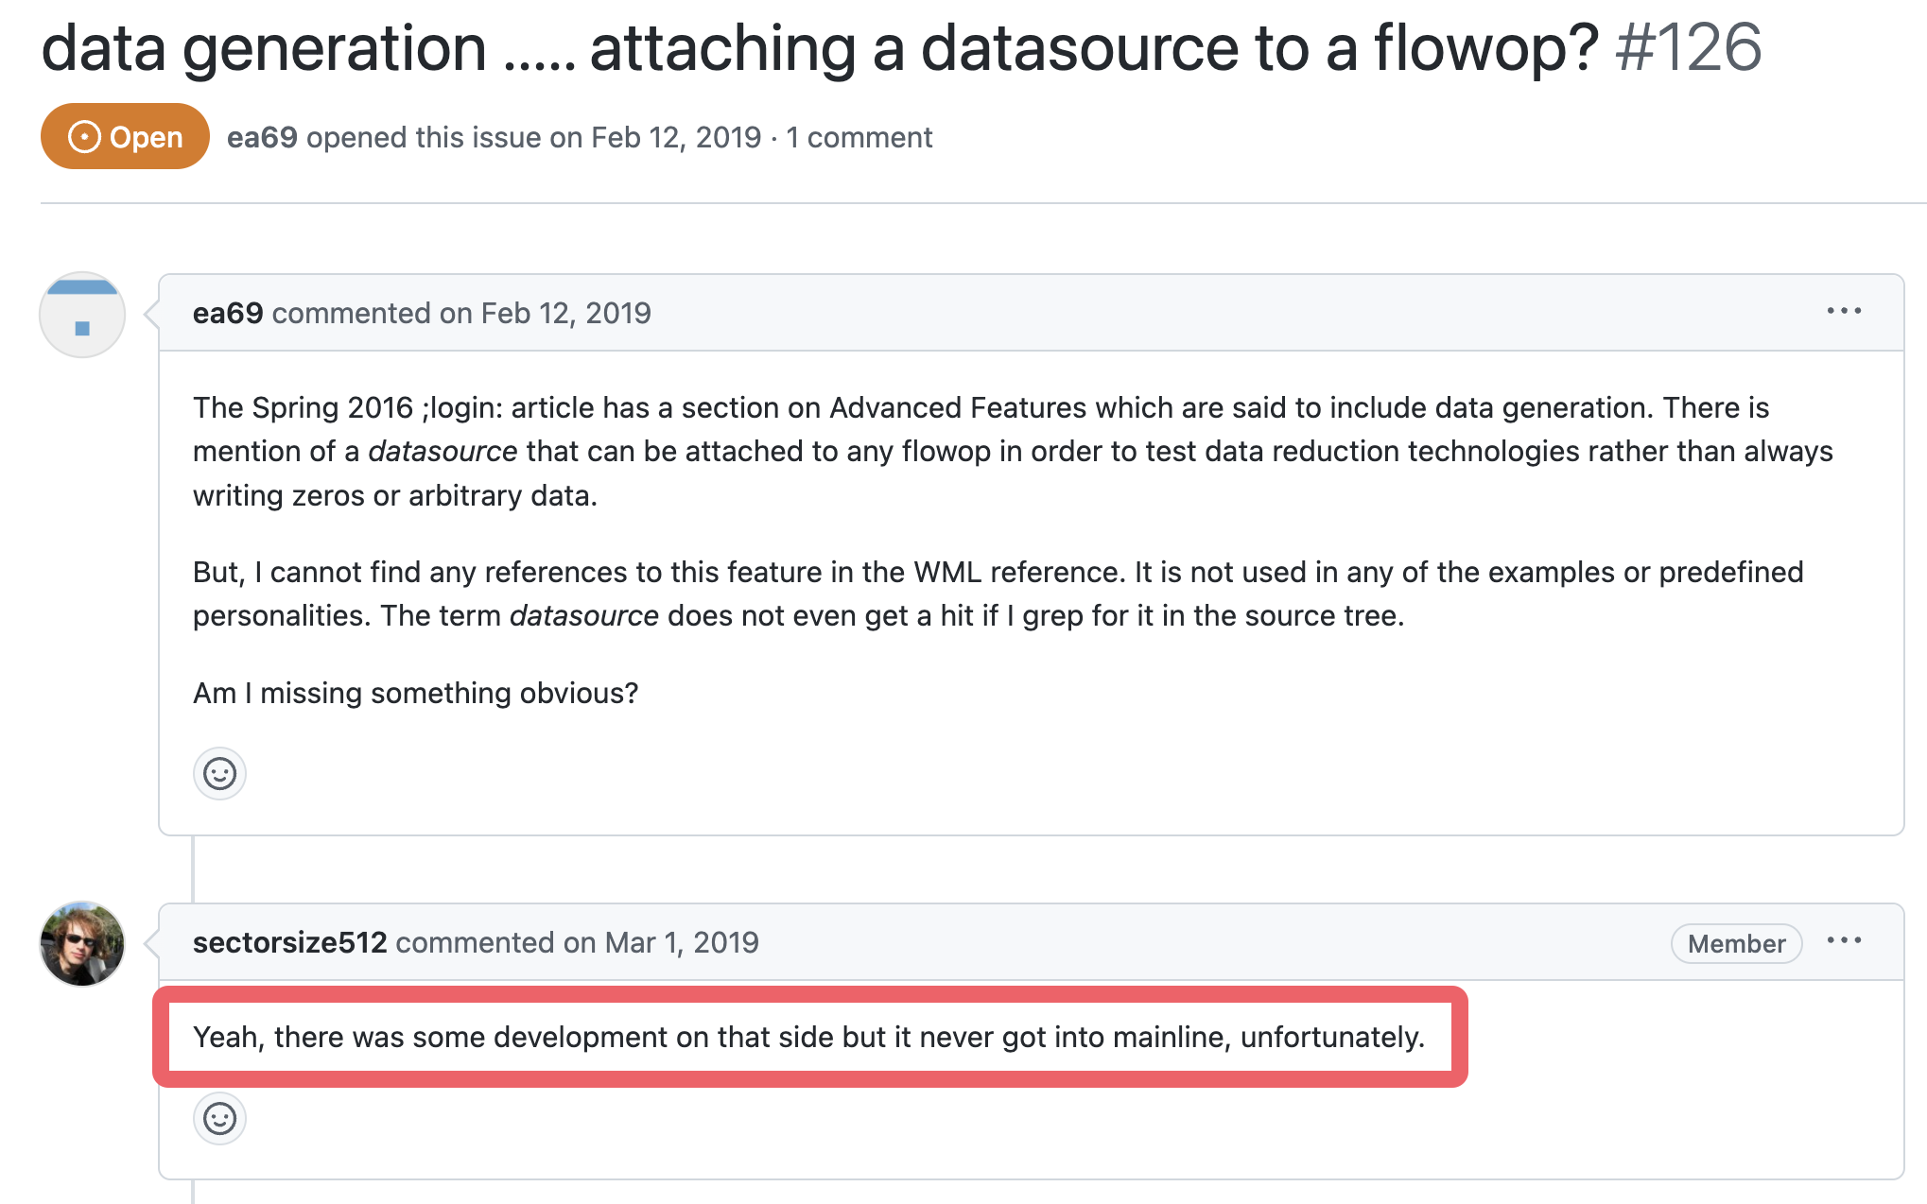The width and height of the screenshot is (1927, 1204).
Task: Click the '1 comment' count text
Action: (x=859, y=138)
